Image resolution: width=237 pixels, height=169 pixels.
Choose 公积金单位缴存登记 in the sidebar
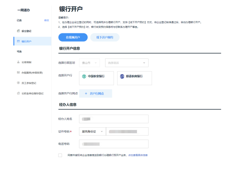tap(33, 93)
